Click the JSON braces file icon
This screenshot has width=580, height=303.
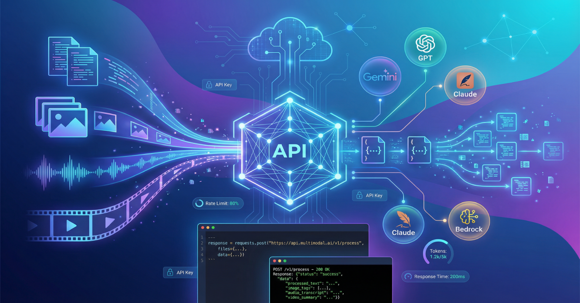click(x=373, y=150)
